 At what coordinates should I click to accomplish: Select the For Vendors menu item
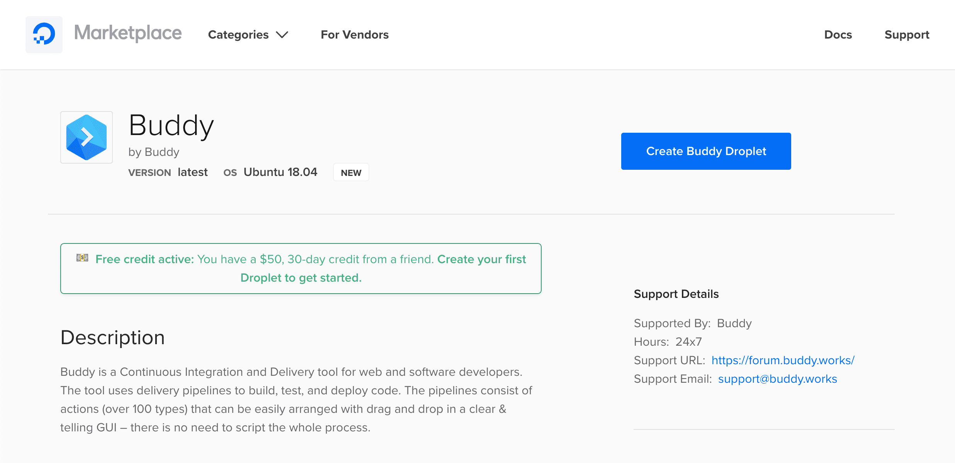[355, 34]
